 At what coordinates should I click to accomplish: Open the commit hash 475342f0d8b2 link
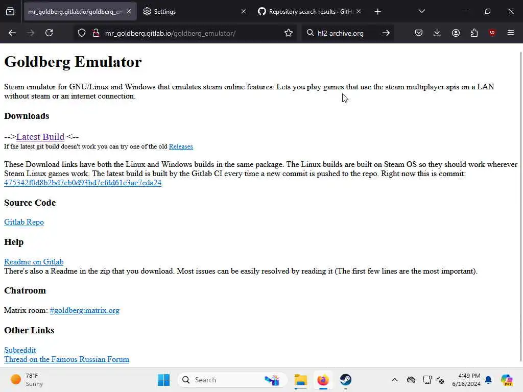pyautogui.click(x=83, y=183)
